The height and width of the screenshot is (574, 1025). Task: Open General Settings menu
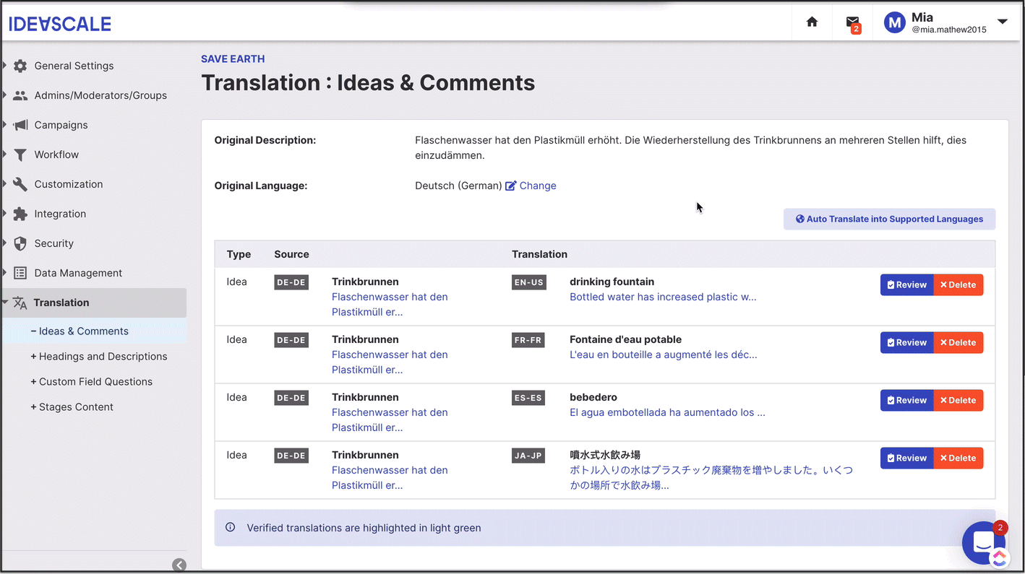(74, 66)
